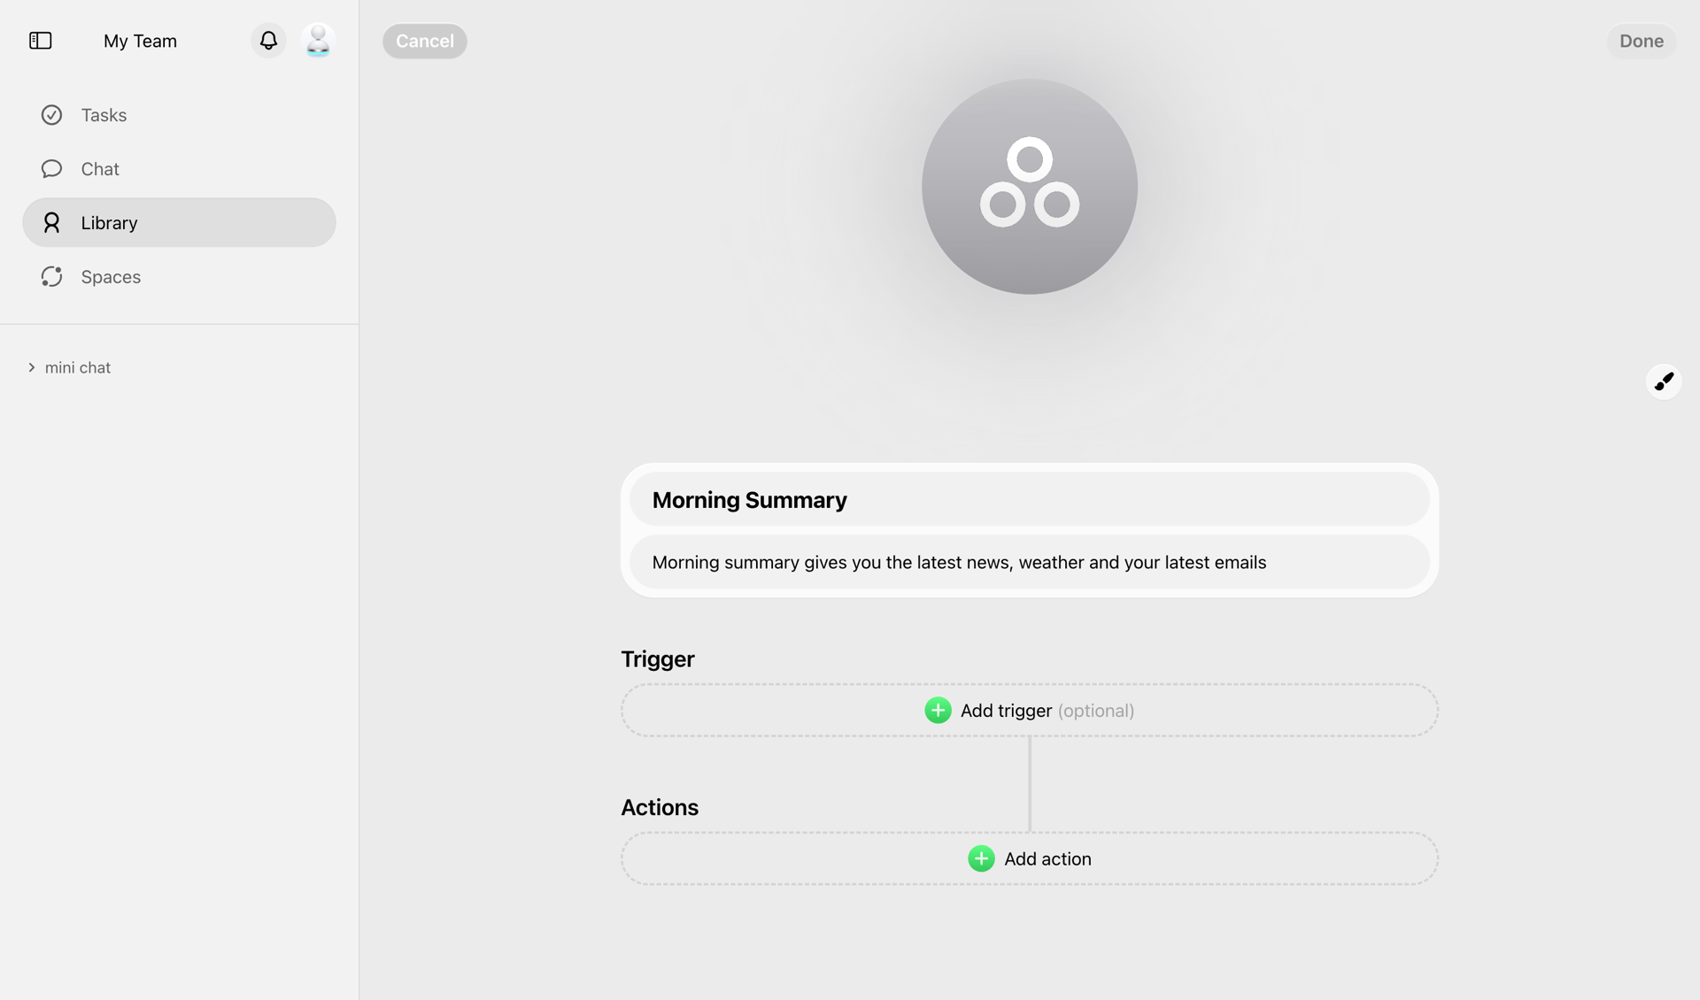Open Chat via the speech bubble icon
The width and height of the screenshot is (1700, 1000).
(51, 168)
